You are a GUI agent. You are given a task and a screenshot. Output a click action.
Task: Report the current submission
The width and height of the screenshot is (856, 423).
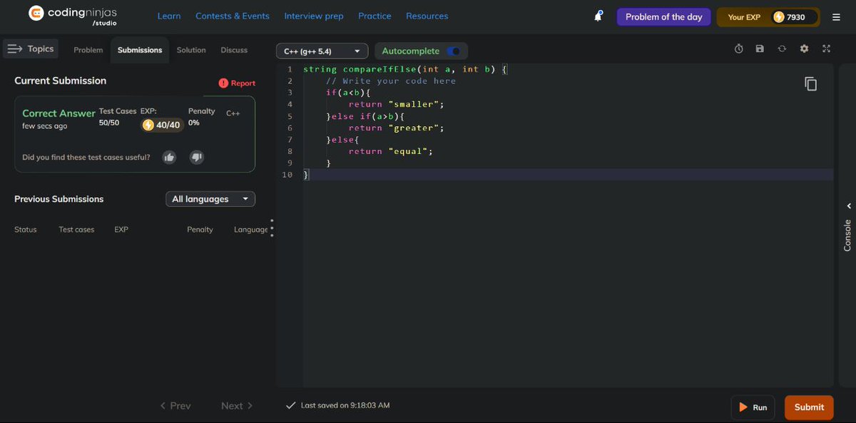(x=236, y=83)
